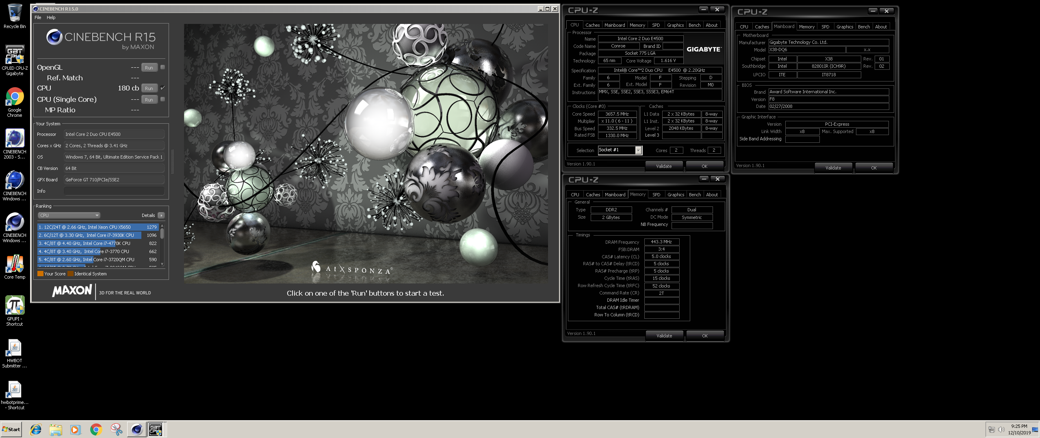Click the splitter grip beside Your System panel
The height and width of the screenshot is (438, 1040).
click(173, 161)
